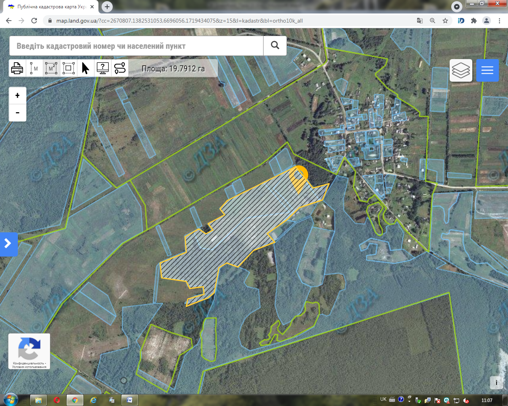Click the print map icon
Screen dimensions: 508x406
[17, 68]
